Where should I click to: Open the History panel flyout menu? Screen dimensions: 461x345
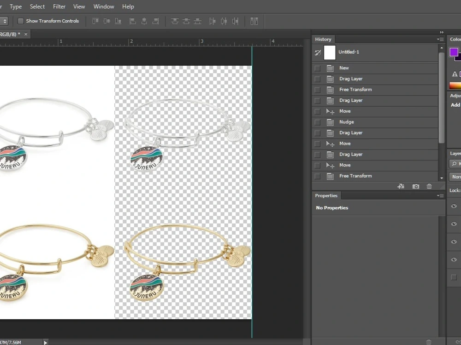tap(440, 39)
